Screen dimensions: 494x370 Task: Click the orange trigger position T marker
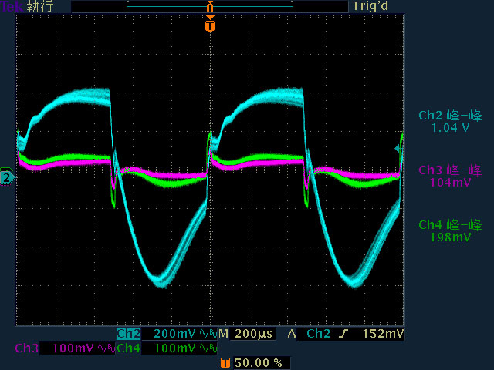pos(210,25)
